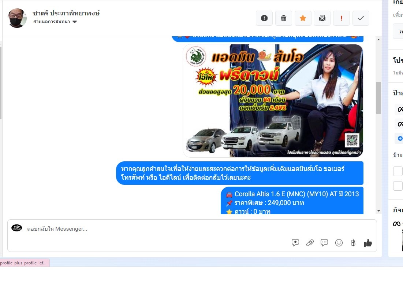This screenshot has height=282, width=403.
Task: Click the page avatar beside the reply field
Action: [17, 228]
